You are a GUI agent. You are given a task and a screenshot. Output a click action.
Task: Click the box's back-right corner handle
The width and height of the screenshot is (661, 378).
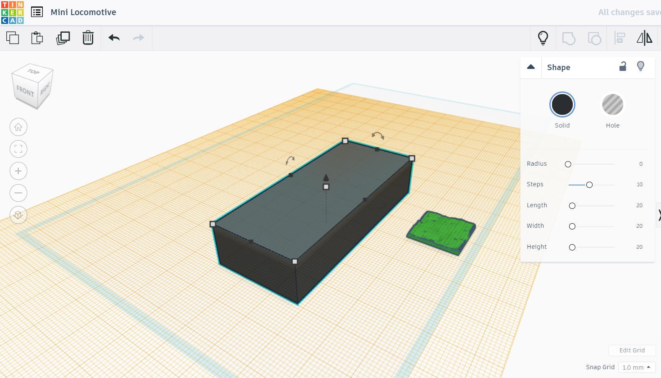(412, 158)
